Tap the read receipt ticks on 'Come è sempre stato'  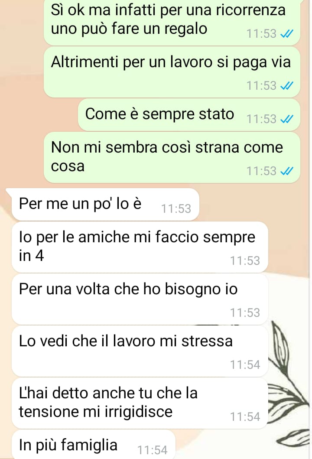click(286, 120)
